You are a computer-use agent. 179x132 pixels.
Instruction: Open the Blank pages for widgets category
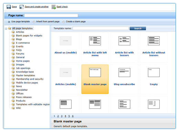click(x=29, y=36)
